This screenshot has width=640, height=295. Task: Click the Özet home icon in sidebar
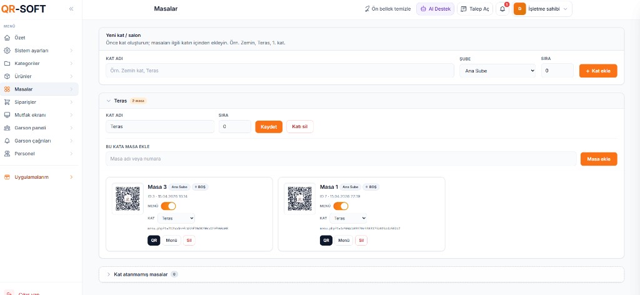click(7, 37)
